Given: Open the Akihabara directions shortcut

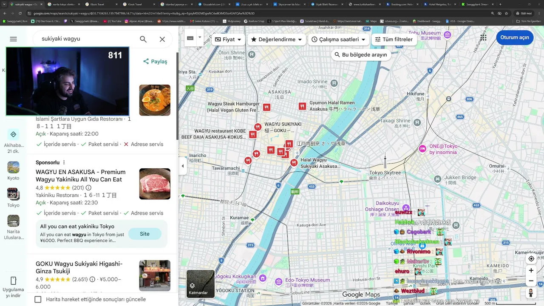Looking at the screenshot, I should (x=13, y=141).
